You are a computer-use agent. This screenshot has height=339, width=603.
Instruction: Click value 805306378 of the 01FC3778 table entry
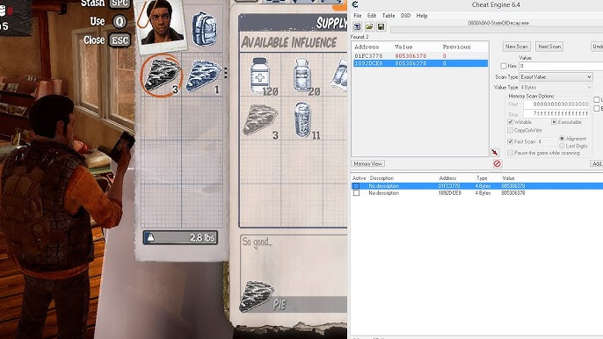(x=513, y=186)
